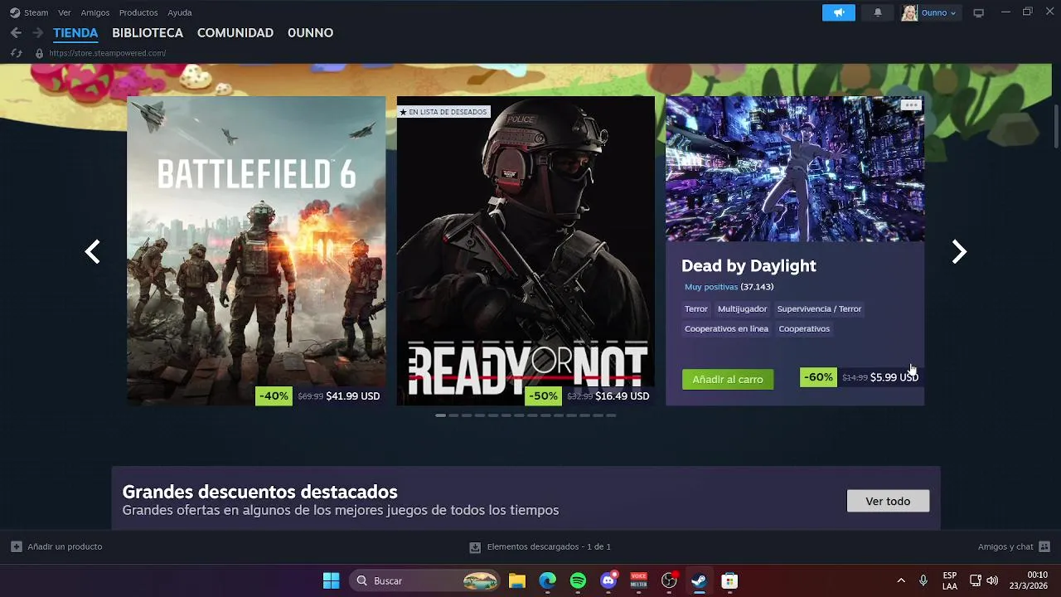
Task: Click the taskbar Buscar search box
Action: pyautogui.click(x=426, y=580)
